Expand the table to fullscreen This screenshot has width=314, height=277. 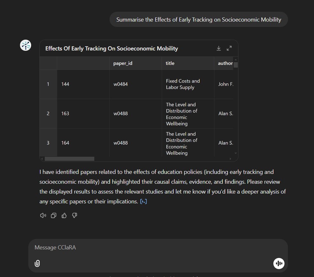click(229, 48)
